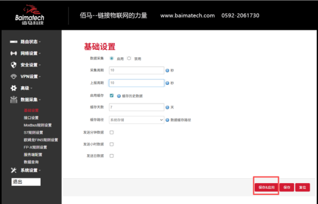
Task: Click help icon next to 上报周期 field
Action: tap(167, 83)
